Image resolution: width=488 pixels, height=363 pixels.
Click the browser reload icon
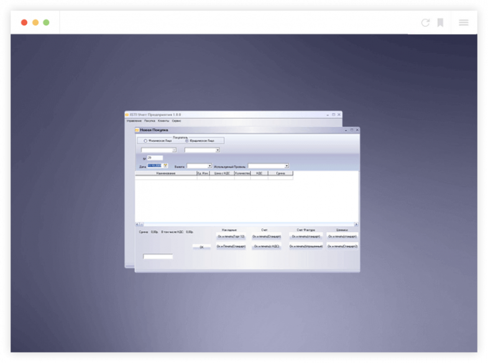point(425,22)
